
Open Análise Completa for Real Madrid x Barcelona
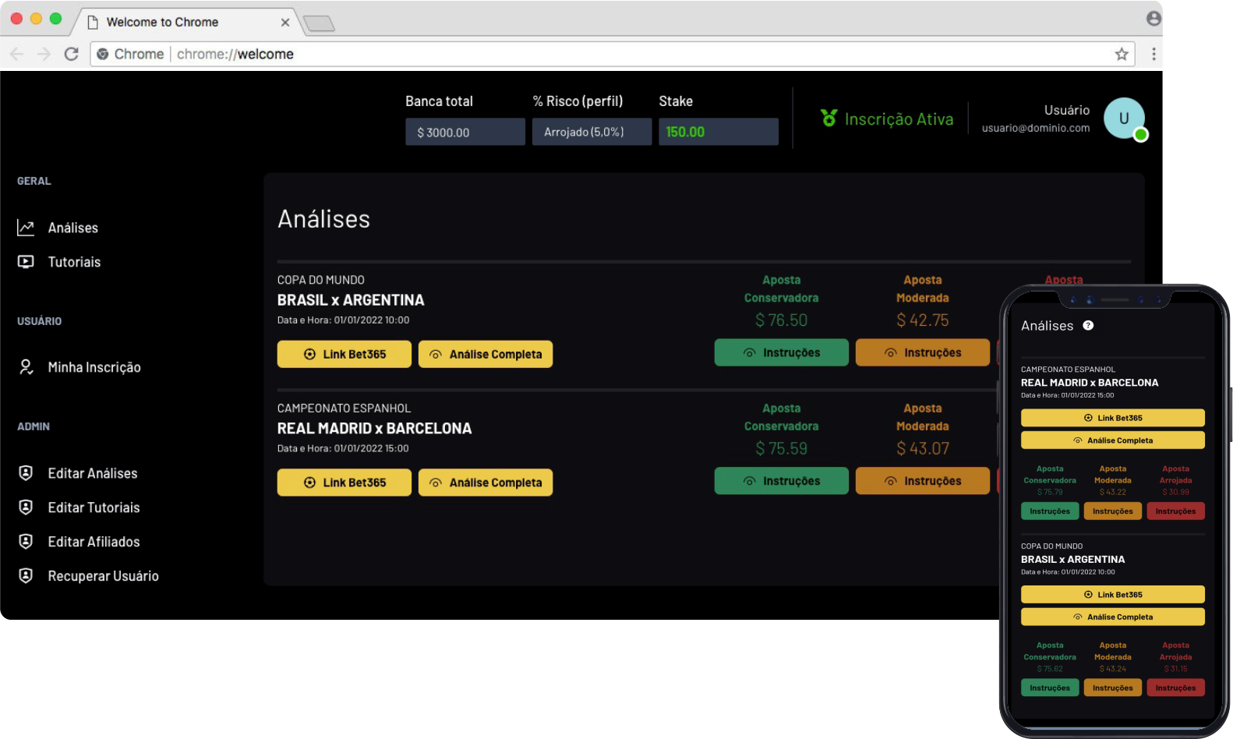pyautogui.click(x=486, y=483)
